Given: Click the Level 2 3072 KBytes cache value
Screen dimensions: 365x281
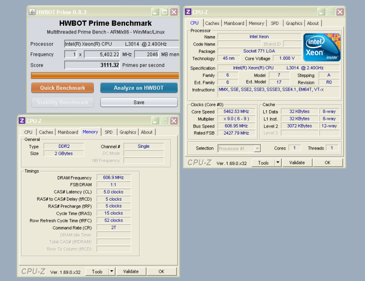Looking at the screenshot, I should pyautogui.click(x=299, y=126).
